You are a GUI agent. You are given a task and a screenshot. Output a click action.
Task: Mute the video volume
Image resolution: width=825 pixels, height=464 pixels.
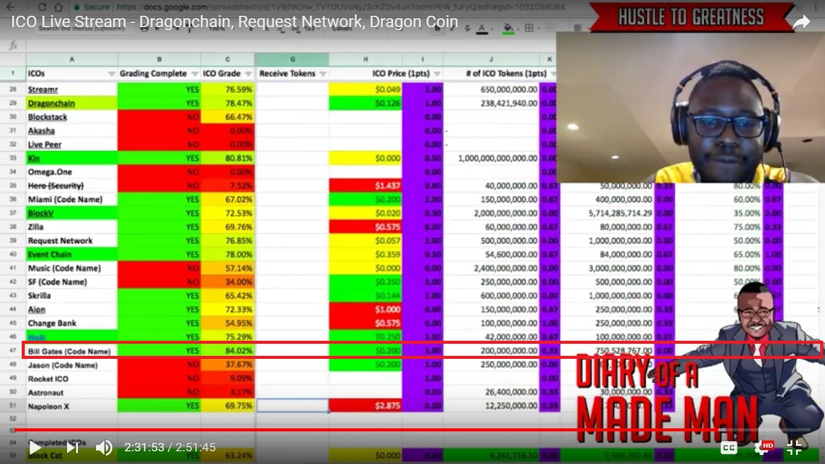click(104, 448)
